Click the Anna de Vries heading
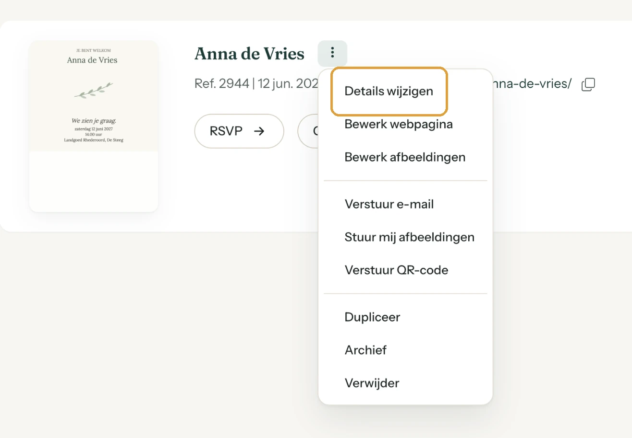 pos(249,54)
